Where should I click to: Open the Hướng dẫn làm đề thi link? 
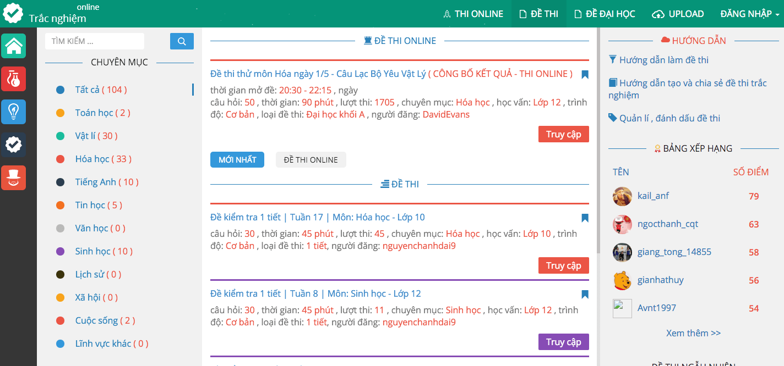point(663,60)
